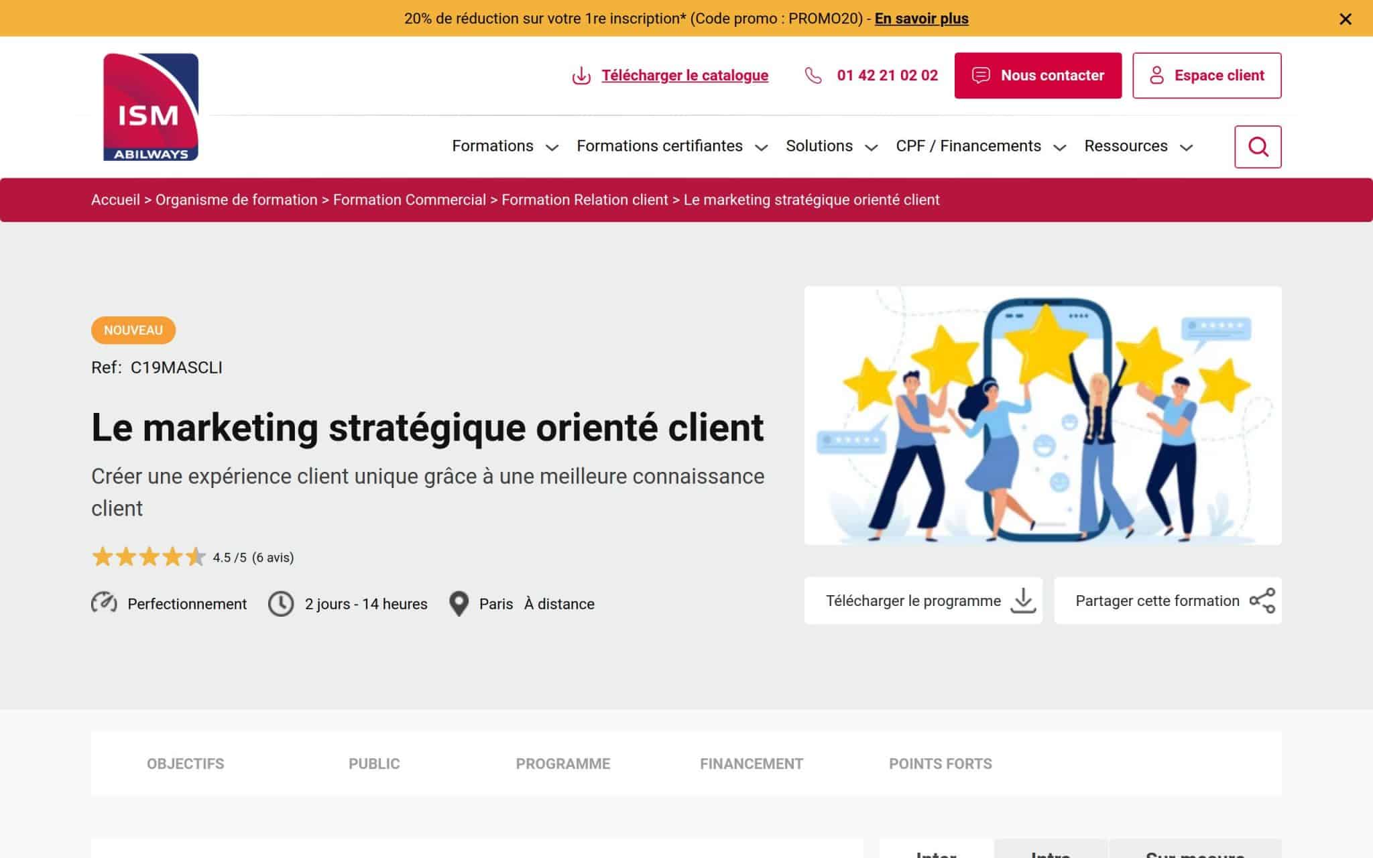The image size is (1373, 858).
Task: Click the Télécharger le programme button
Action: pyautogui.click(x=923, y=601)
